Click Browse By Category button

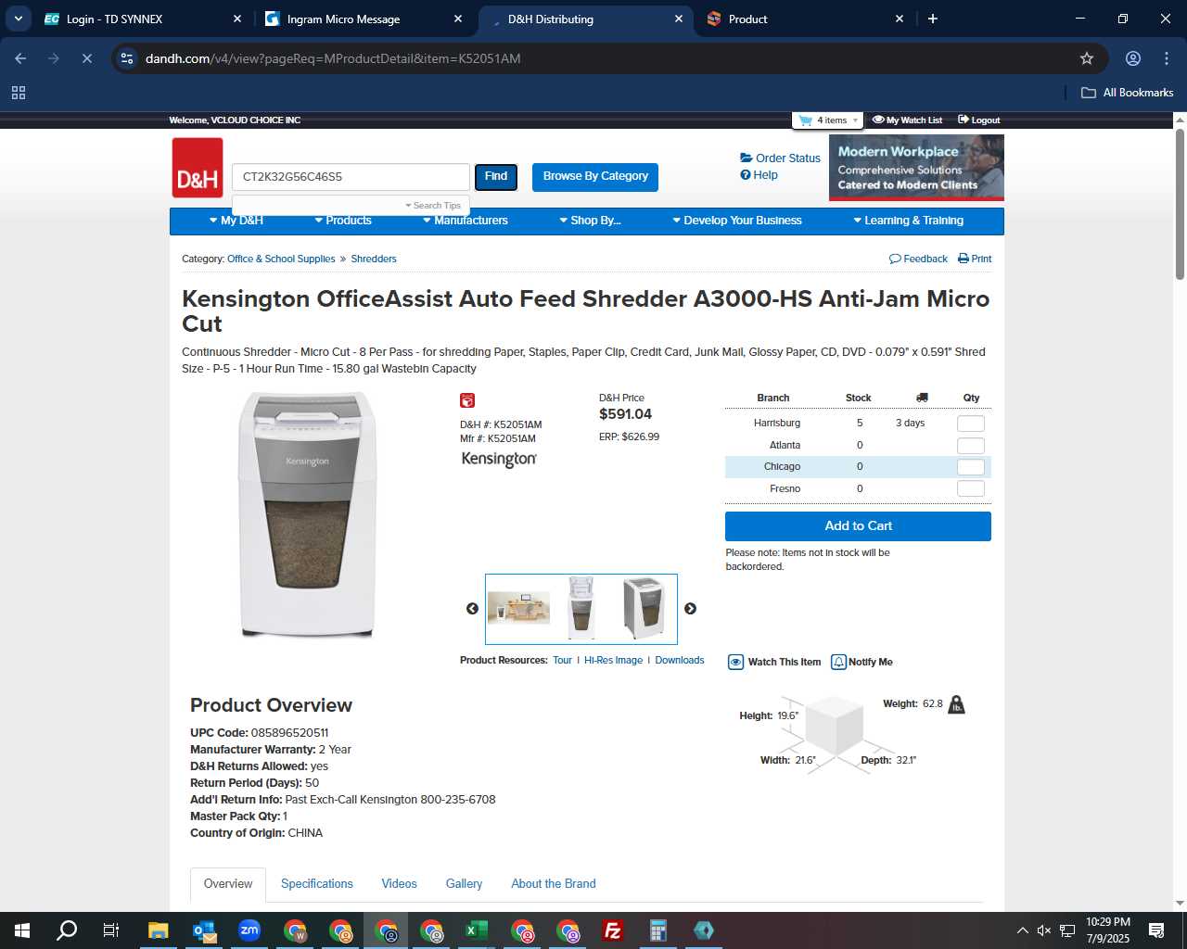tap(595, 177)
